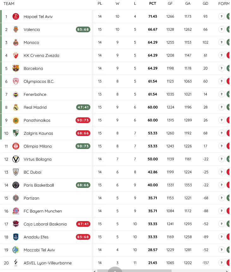Reveal Olympiacos B.C. form via question mark
Viewport: 231px width, 272px height.
222,81
